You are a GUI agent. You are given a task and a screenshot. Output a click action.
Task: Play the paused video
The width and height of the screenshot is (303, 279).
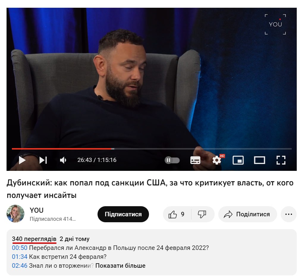coord(22,160)
